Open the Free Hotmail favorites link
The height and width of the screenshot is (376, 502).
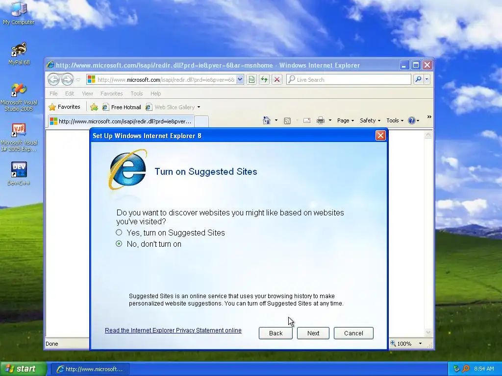[x=122, y=107]
